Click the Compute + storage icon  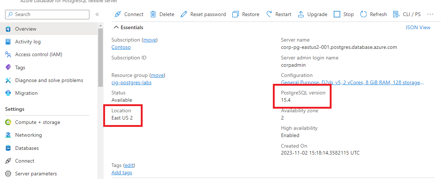8,122
